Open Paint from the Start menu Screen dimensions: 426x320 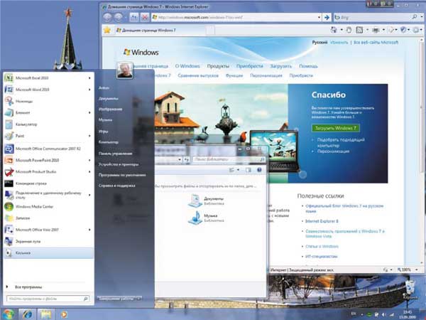click(x=48, y=136)
